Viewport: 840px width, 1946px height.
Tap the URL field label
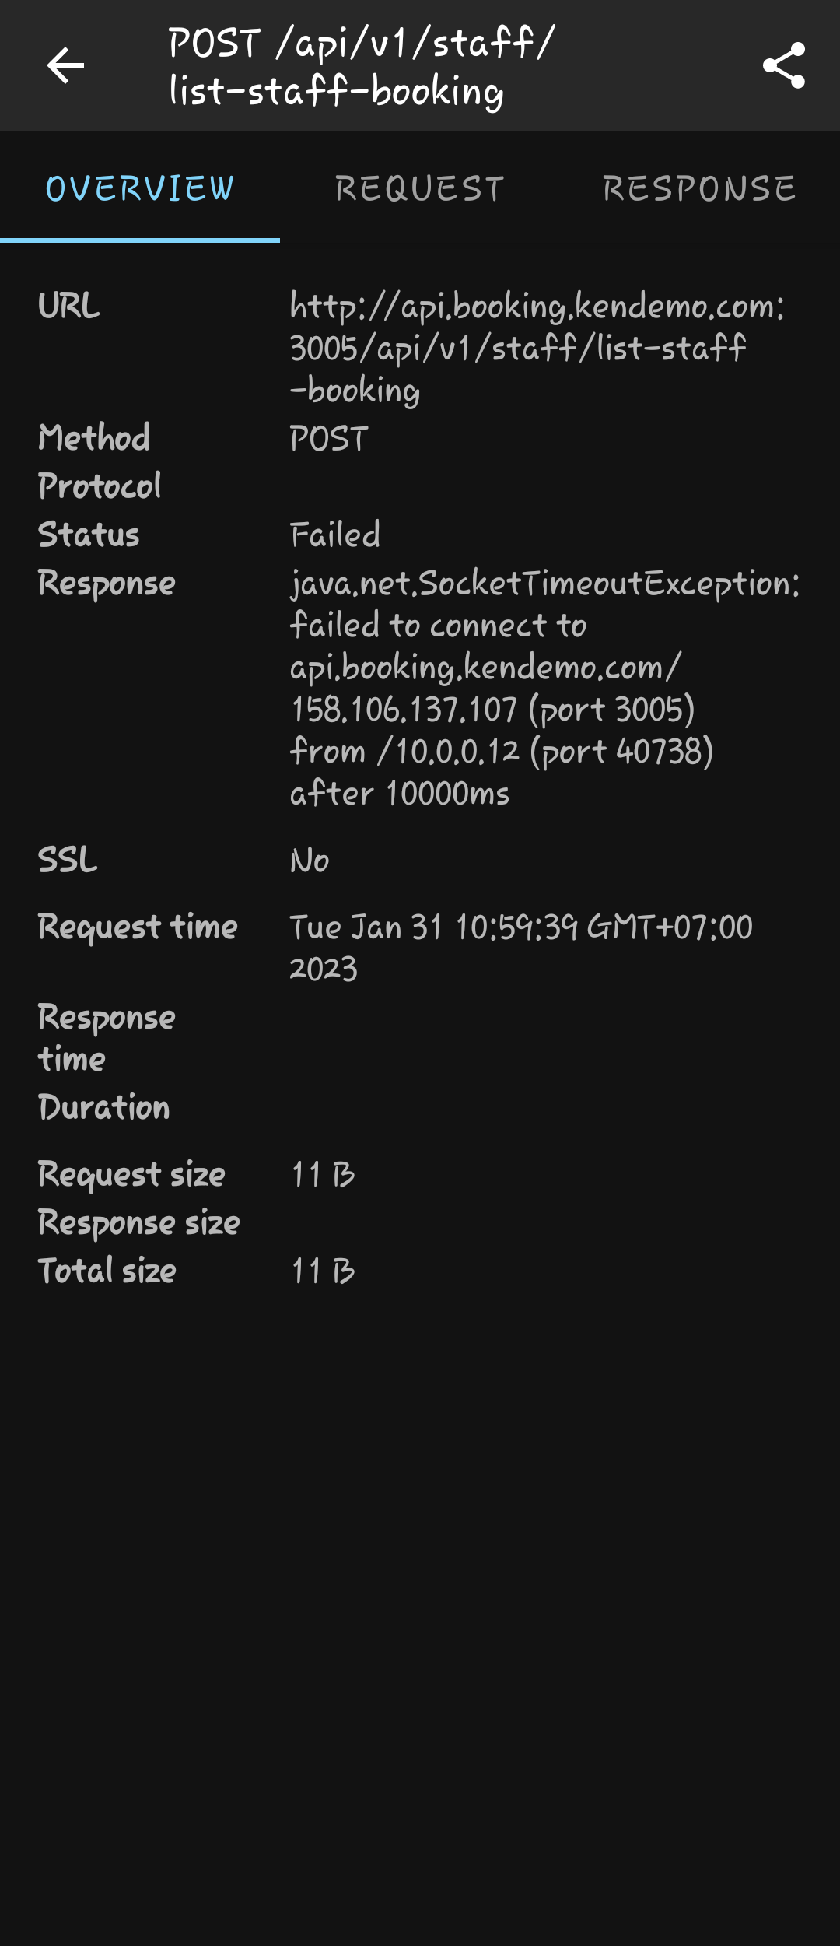[69, 306]
